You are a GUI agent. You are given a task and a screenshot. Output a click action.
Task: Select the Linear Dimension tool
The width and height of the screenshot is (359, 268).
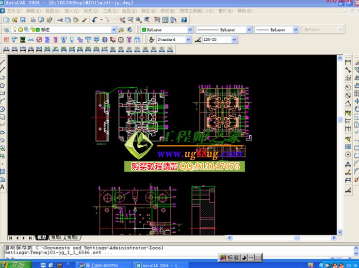(x=348, y=62)
